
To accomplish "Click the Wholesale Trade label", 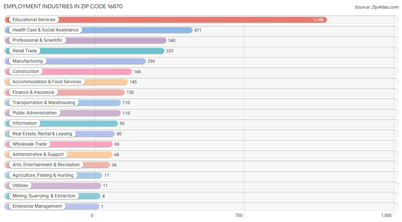I will tap(29, 144).
